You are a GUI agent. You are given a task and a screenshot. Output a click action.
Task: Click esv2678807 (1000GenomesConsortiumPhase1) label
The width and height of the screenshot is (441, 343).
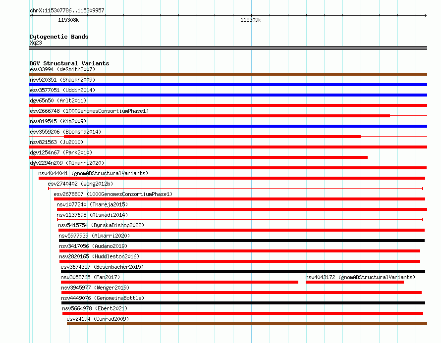(x=113, y=194)
